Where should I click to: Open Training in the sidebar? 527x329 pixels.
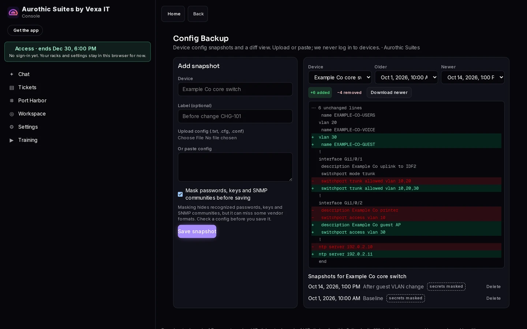click(x=78, y=140)
